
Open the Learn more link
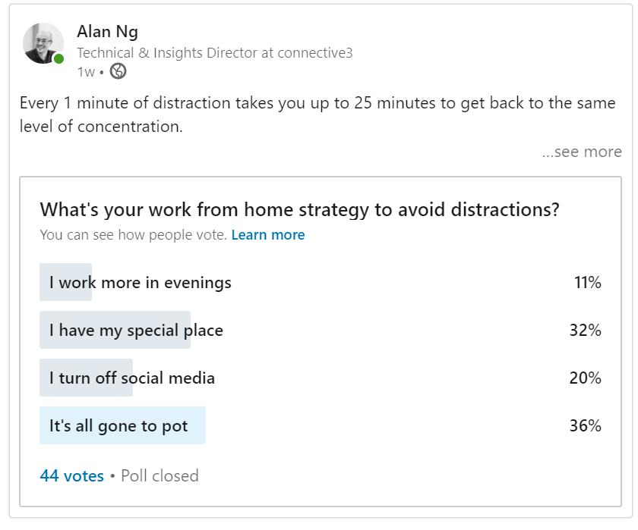tap(268, 235)
